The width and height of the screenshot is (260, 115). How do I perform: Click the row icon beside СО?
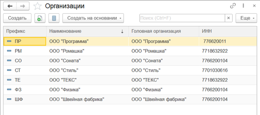pos(9,61)
